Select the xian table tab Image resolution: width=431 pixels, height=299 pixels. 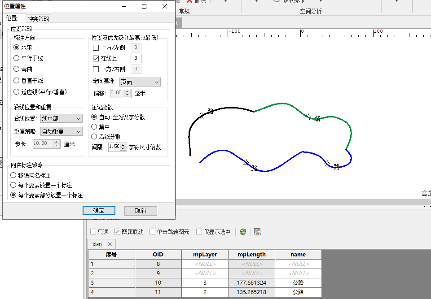coord(97,244)
